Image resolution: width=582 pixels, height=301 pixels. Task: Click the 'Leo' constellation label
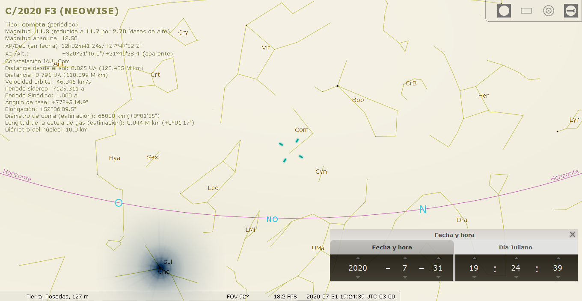click(213, 188)
